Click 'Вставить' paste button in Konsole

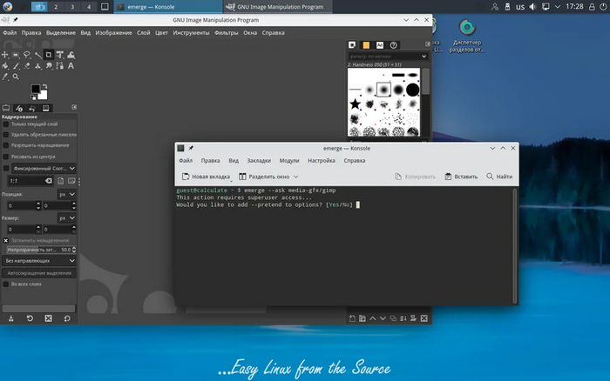461,177
